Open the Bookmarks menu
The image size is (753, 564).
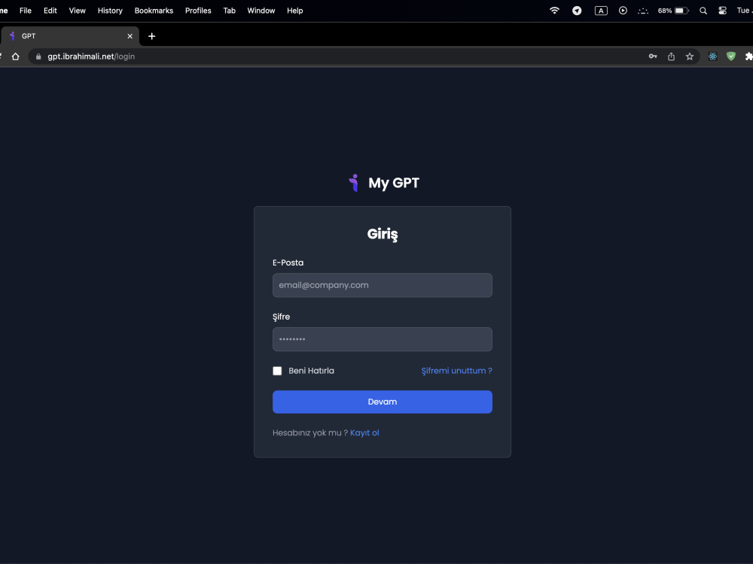154,11
